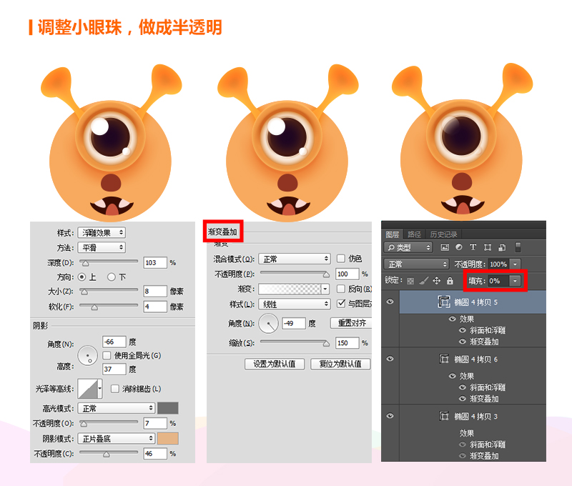Click the 深度 value field 103

coord(155,262)
